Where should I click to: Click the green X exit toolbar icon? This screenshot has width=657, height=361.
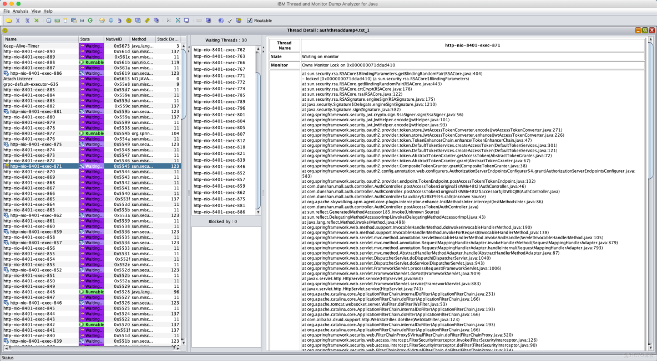[x=35, y=20]
